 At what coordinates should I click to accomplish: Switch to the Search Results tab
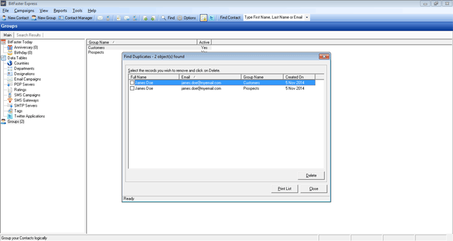pos(28,35)
